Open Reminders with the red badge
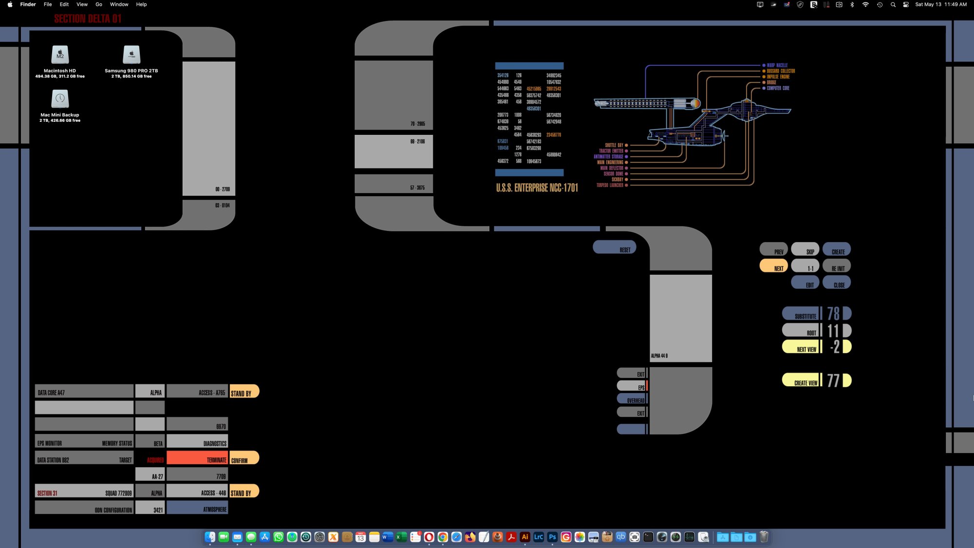 tap(415, 537)
